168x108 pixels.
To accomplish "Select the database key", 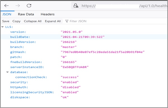I will click(19, 72).
